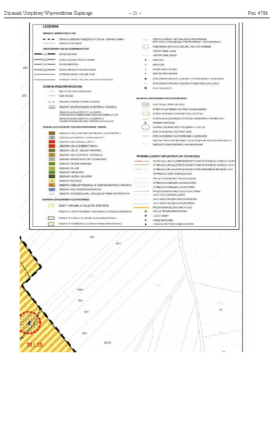Click the striped swatch beside OBSZARY USŁUG SPORTU I REKREACJI
This screenshot has width=274, height=422.
(x=52, y=155)
